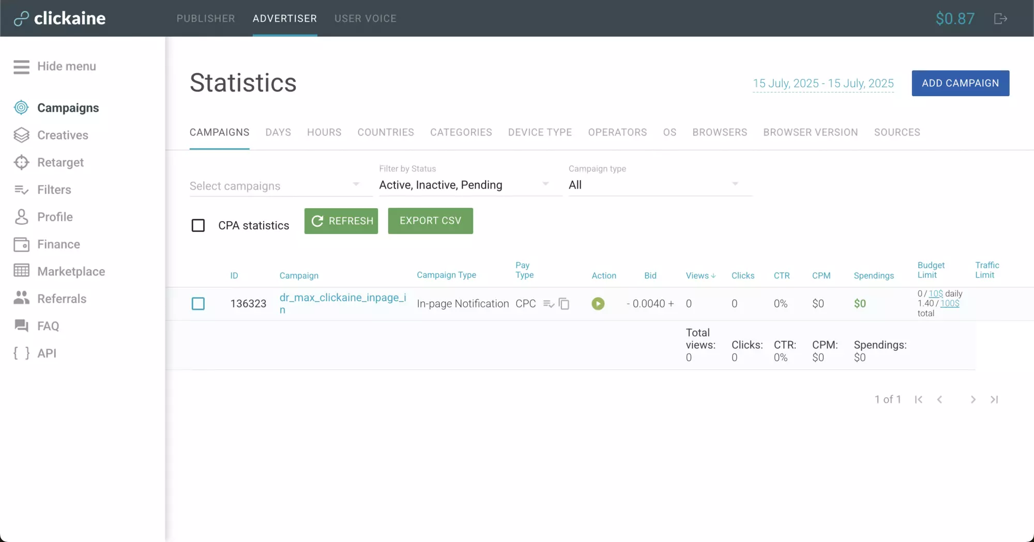The height and width of the screenshot is (542, 1034).
Task: Duplicate the campaign with the copy icon
Action: (564, 304)
